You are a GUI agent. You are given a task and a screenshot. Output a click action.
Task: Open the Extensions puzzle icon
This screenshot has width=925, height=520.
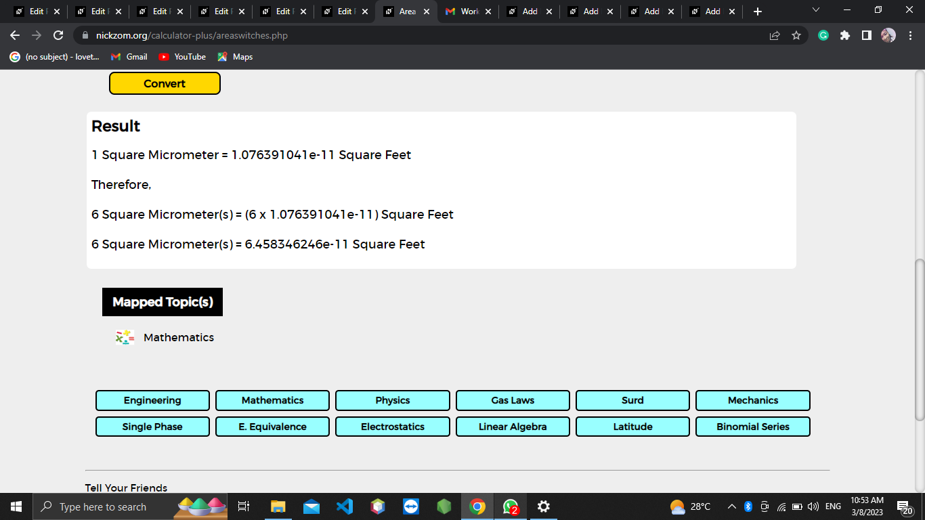(x=845, y=35)
